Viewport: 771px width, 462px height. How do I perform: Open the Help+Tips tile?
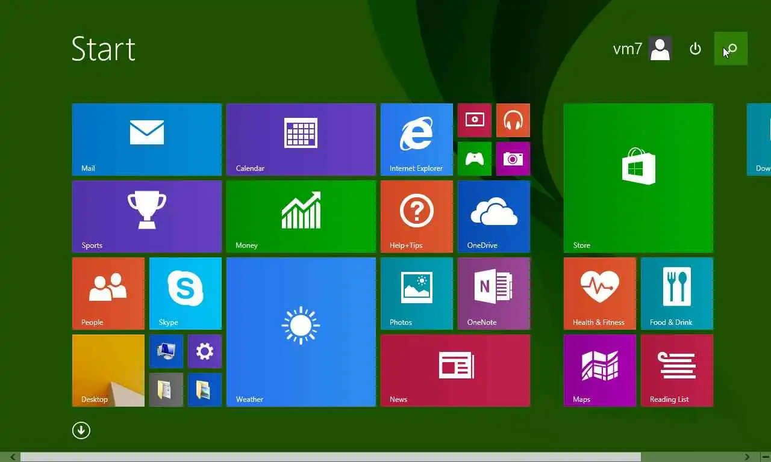tap(417, 217)
